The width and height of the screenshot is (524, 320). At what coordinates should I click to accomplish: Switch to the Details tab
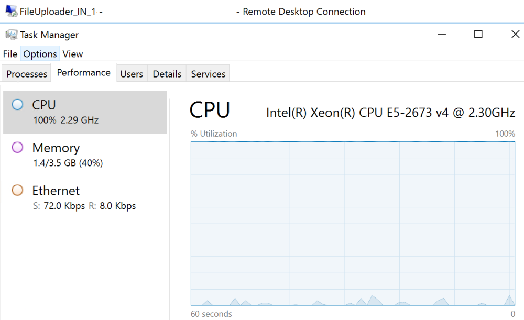point(167,74)
